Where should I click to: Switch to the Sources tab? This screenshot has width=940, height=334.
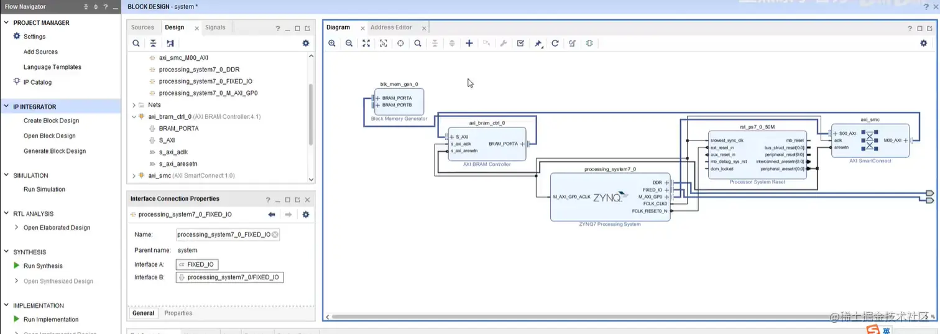(142, 27)
